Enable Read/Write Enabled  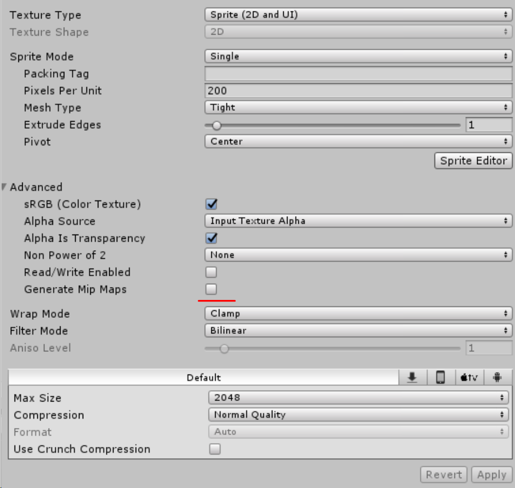point(211,272)
